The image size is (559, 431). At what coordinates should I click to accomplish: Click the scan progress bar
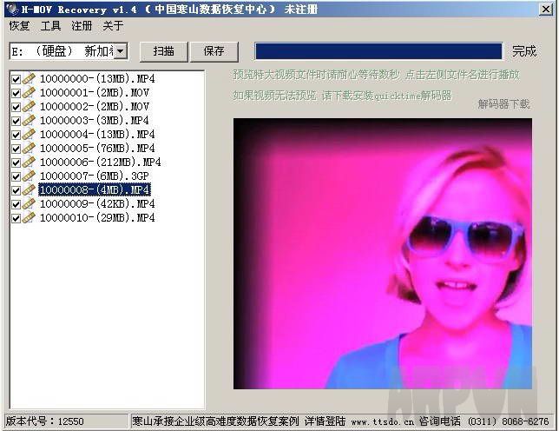coord(378,51)
